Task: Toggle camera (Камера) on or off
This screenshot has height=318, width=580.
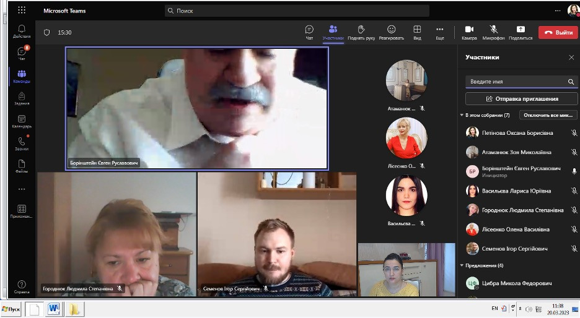Action: point(469,33)
